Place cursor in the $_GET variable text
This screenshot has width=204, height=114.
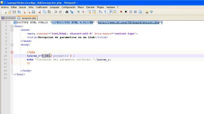tap(46, 56)
